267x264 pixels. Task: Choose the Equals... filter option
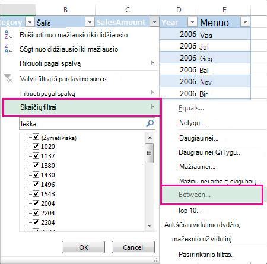click(191, 108)
